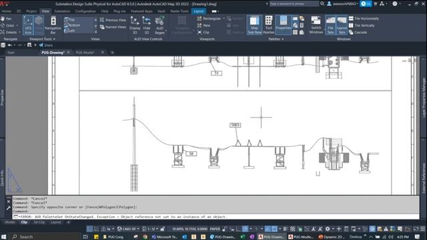The width and height of the screenshot is (427, 240).
Task: Expand the Palettes panel
Action: tap(276, 39)
